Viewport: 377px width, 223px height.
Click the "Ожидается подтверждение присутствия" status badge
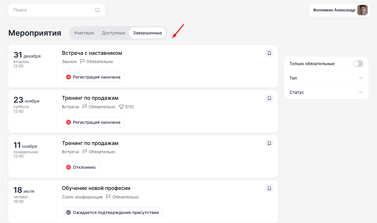click(112, 212)
